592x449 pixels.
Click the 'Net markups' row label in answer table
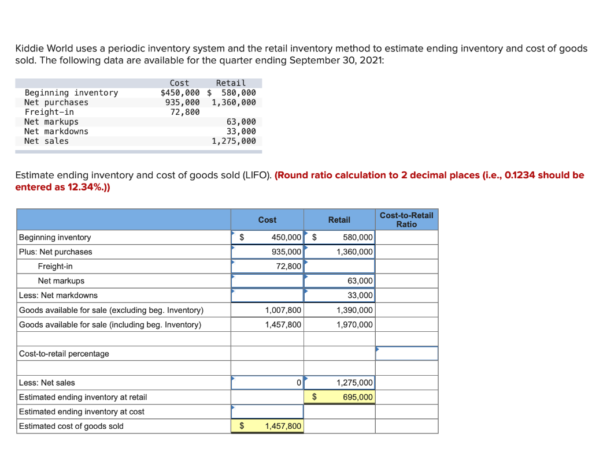[x=61, y=281]
